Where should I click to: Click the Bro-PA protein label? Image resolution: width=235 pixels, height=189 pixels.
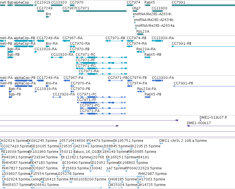tap(52, 83)
